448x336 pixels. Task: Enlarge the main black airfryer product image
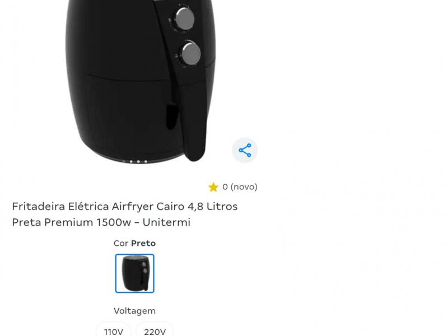141,81
